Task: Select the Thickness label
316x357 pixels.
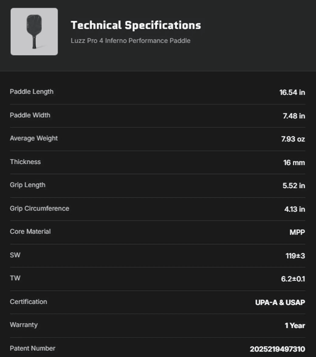Action: 25,162
